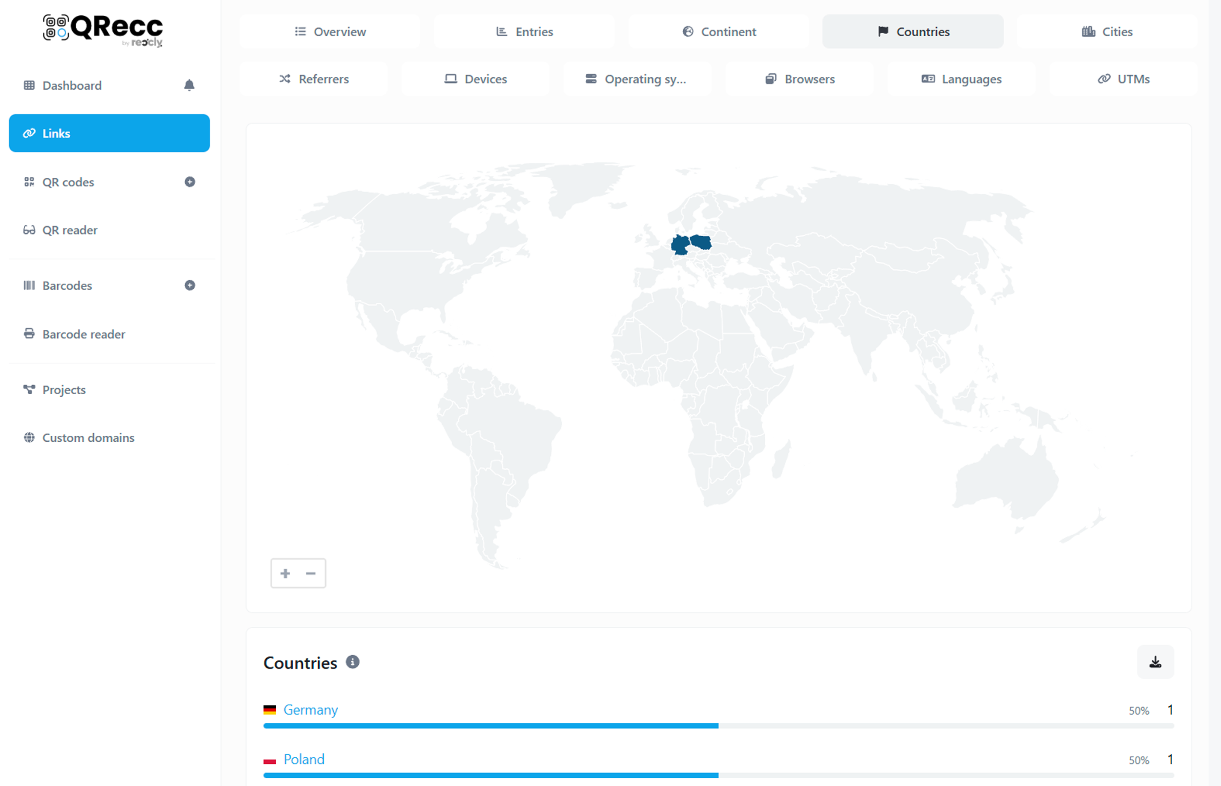Click the 50% value in Germany row
The width and height of the screenshot is (1221, 786).
tap(1139, 710)
